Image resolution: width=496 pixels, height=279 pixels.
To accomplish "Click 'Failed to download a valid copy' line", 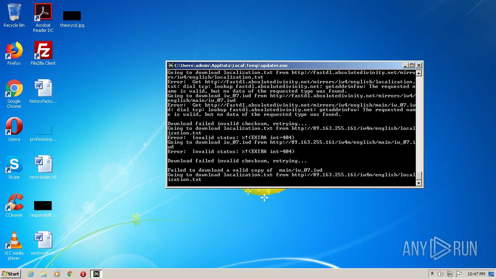I will point(245,170).
